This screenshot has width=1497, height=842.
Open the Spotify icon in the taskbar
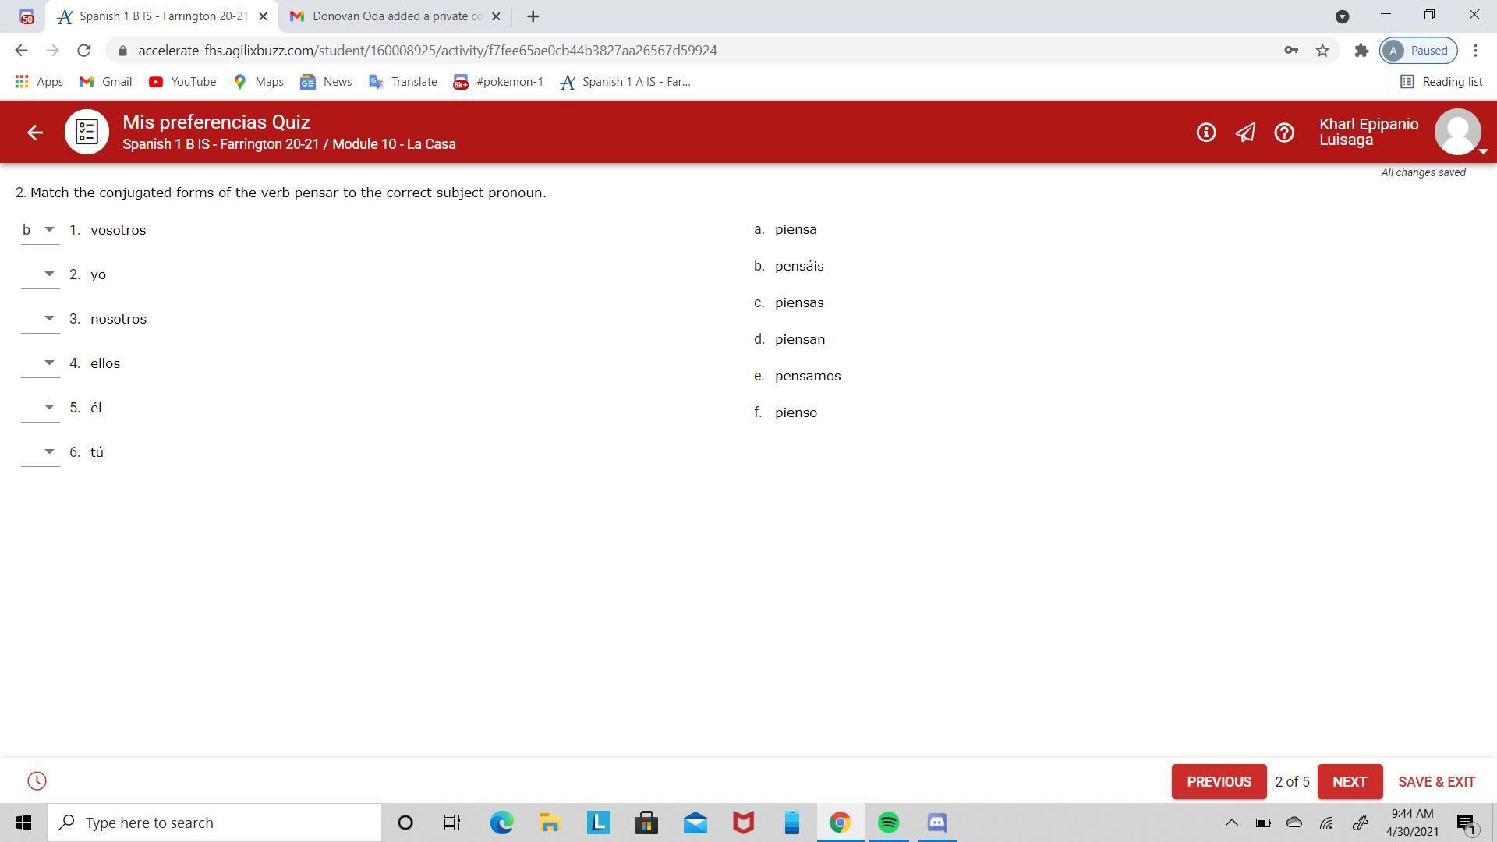(x=888, y=823)
